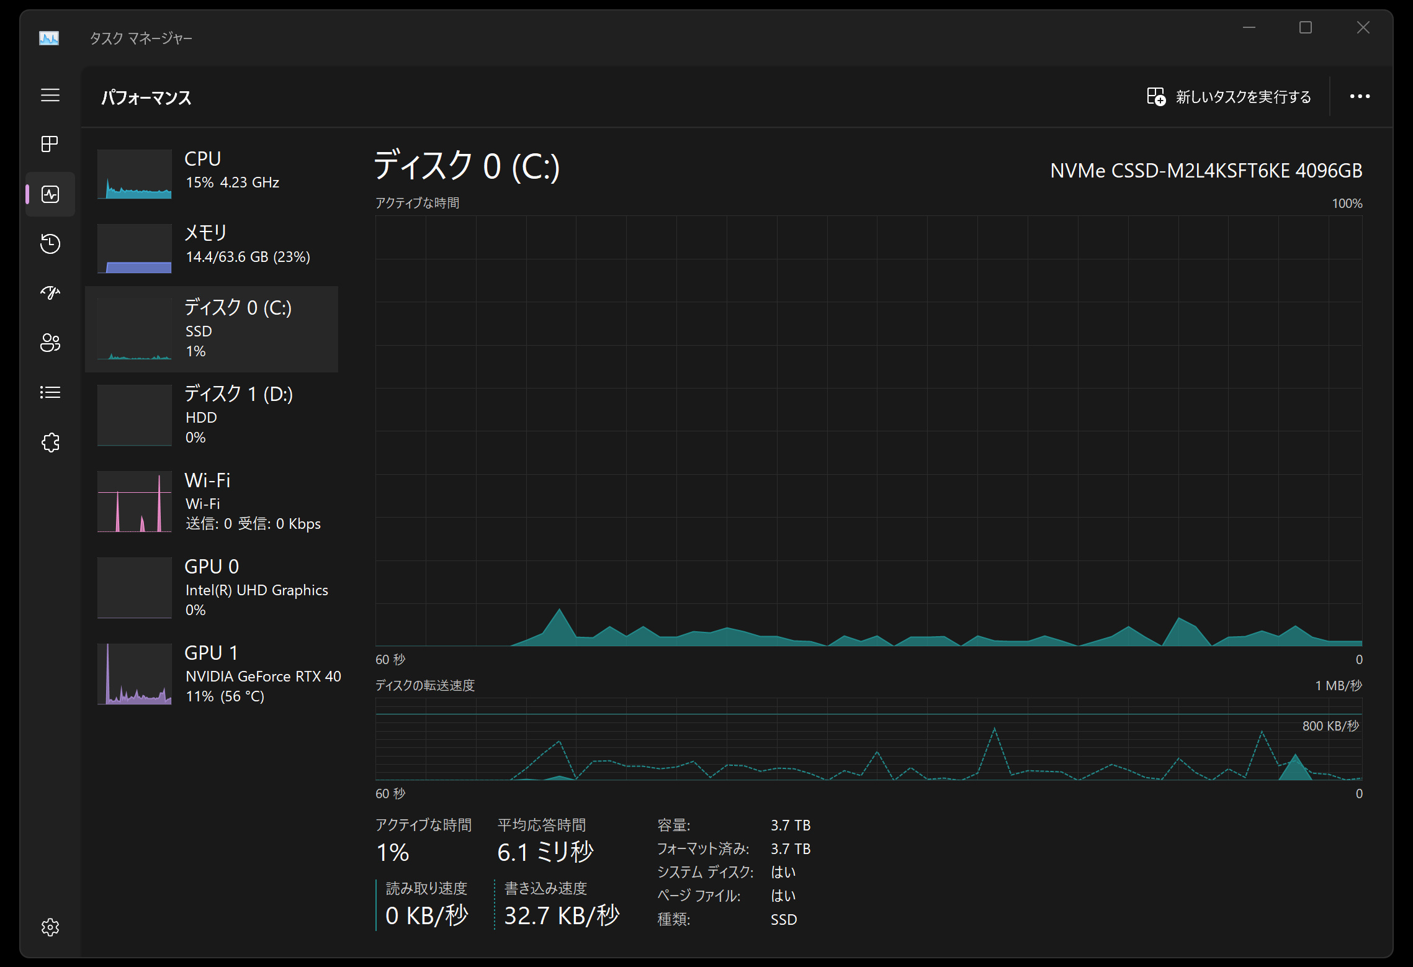Screen dimensions: 1413x967
Task: Select the Performance page icon
Action: pos(50,194)
